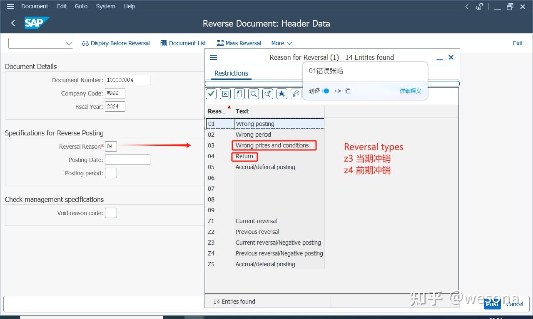Play pronunciation speaker icon in translation popup
This screenshot has width=533, height=319.
[x=338, y=91]
